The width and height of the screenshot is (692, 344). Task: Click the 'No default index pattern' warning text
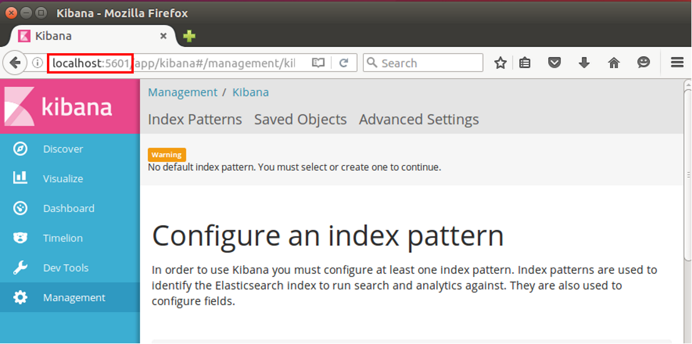tap(294, 168)
